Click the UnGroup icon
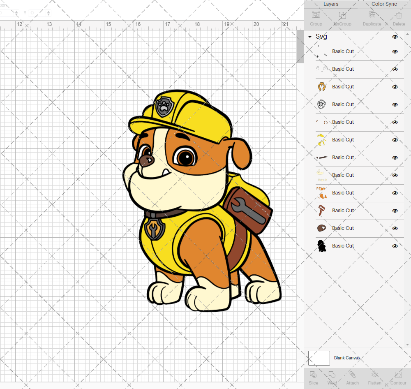This screenshot has height=389, width=411. pos(342,15)
